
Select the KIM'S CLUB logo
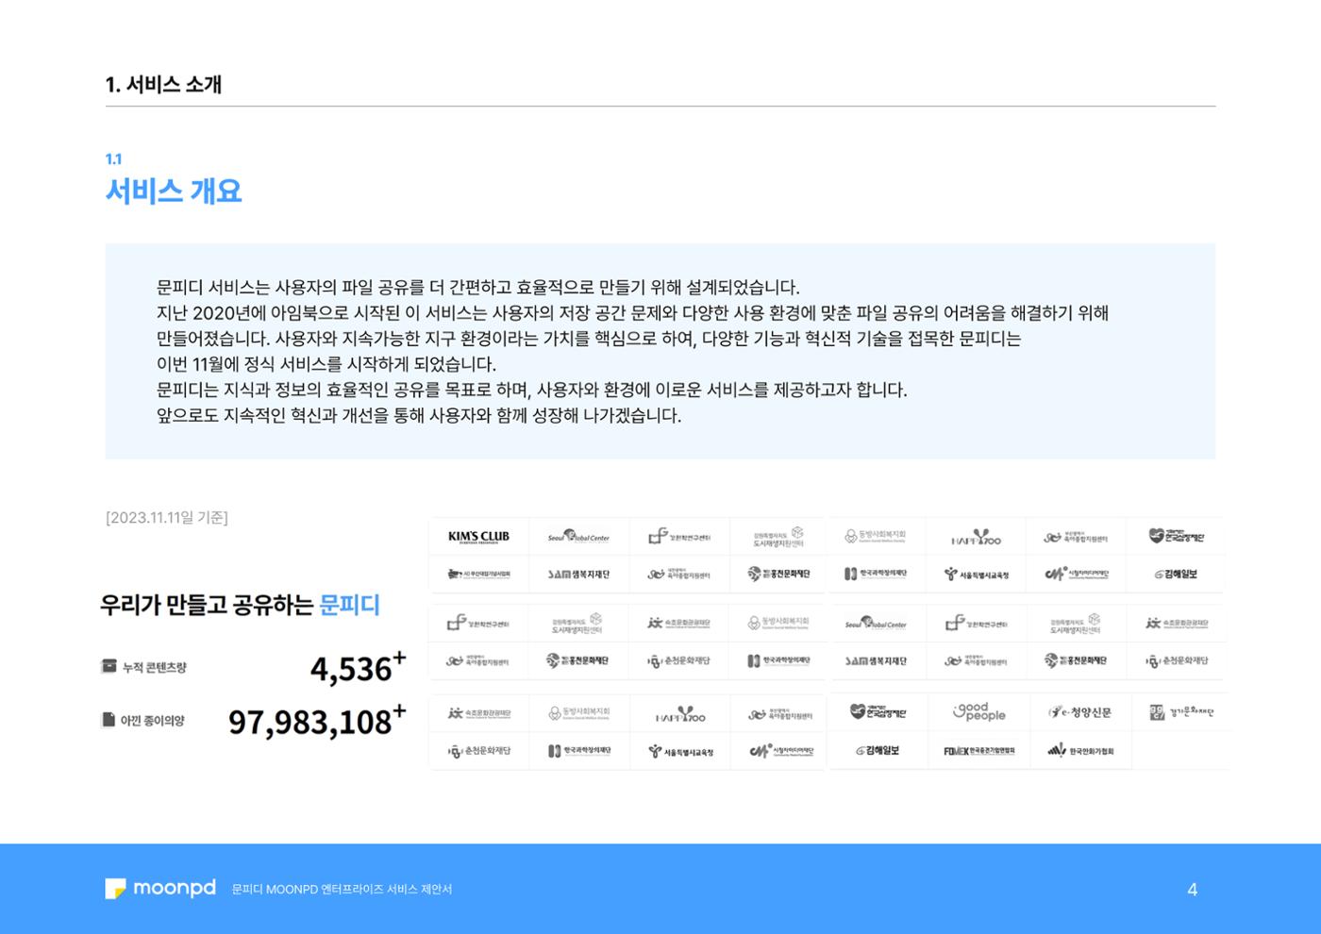point(478,537)
